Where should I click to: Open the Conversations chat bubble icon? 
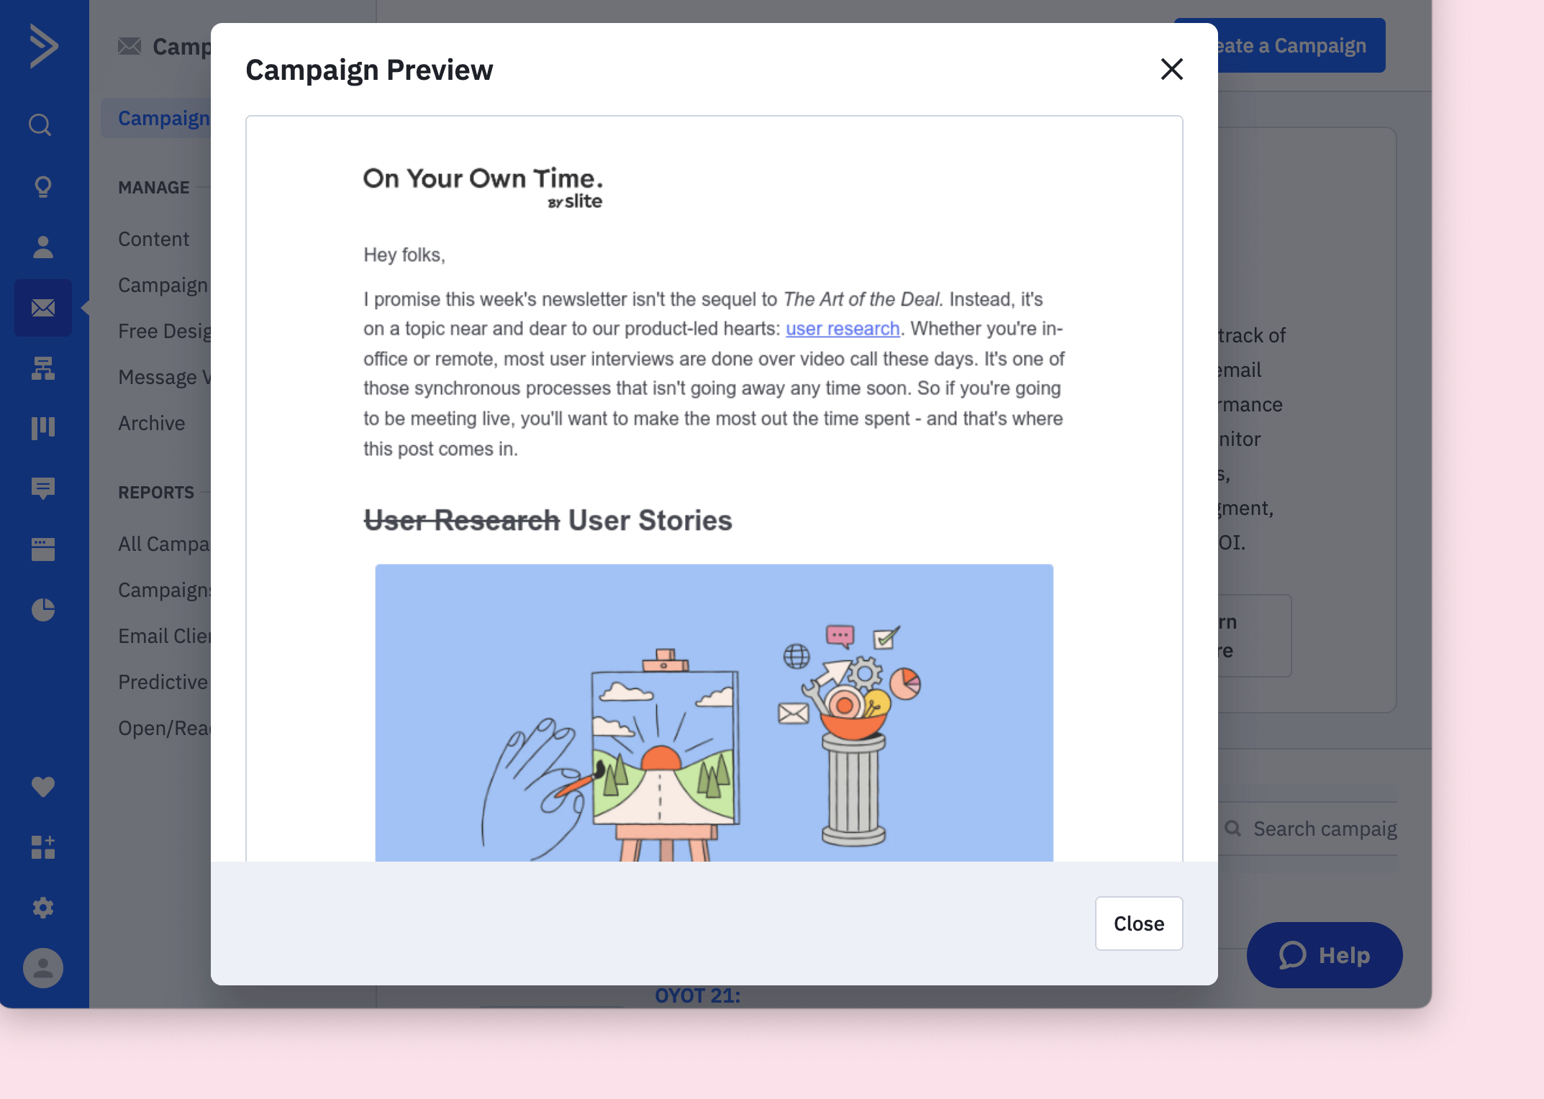[43, 489]
